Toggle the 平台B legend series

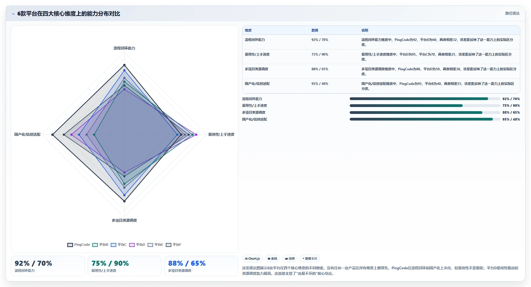tap(100, 245)
